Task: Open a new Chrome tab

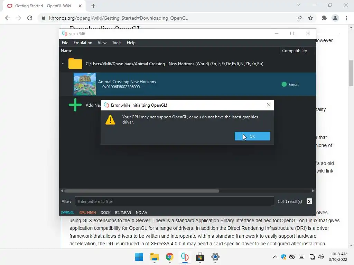Action: tap(93, 6)
